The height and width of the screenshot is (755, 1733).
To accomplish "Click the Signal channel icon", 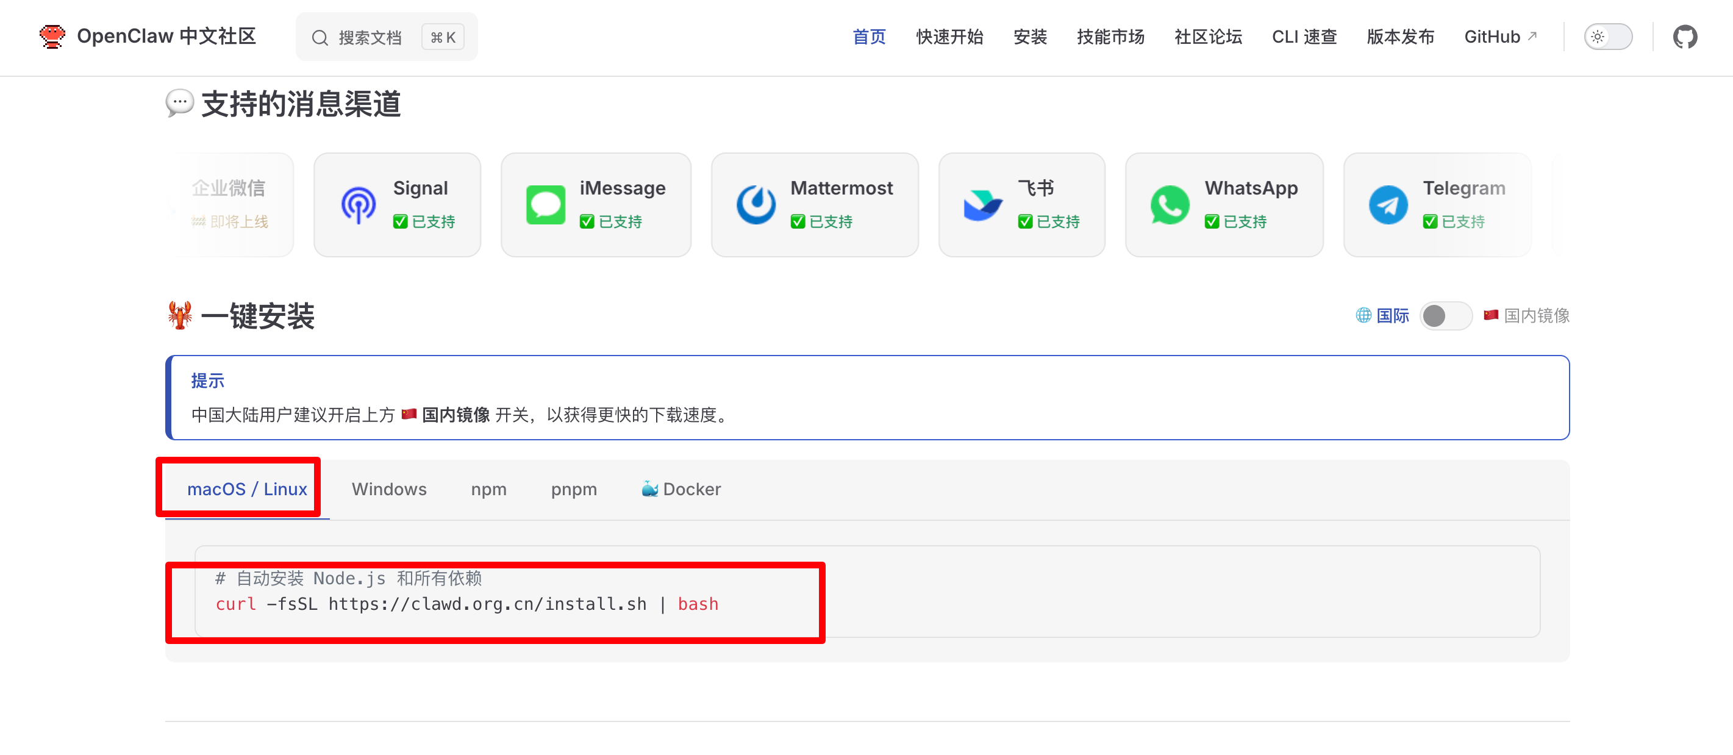I will [358, 204].
